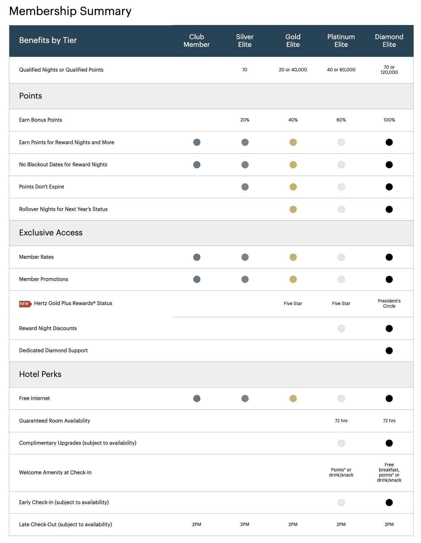Click Hertz Gold Plus Rewards Status label
The width and height of the screenshot is (421, 543).
pyautogui.click(x=73, y=303)
